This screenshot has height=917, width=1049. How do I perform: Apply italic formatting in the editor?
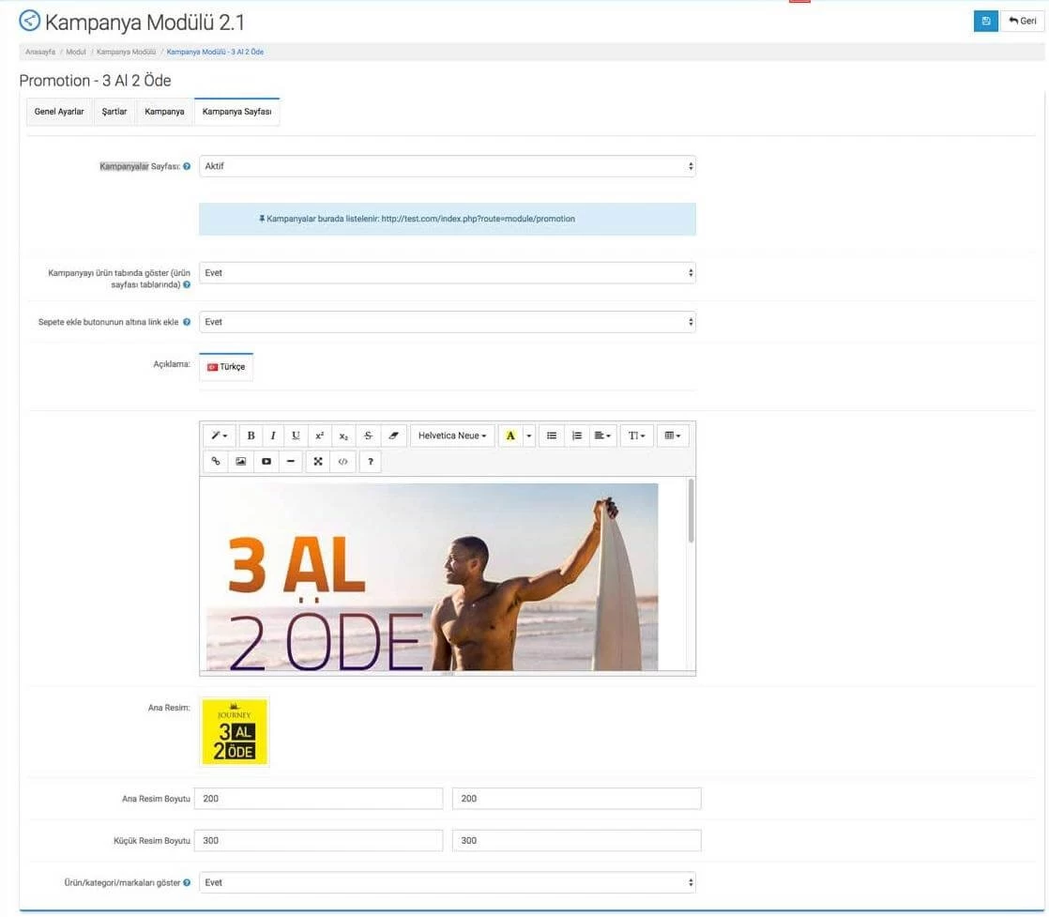pyautogui.click(x=273, y=436)
